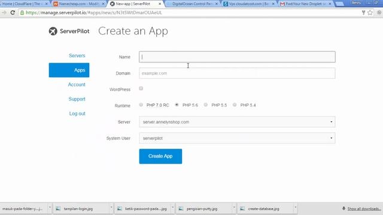
Task: Open a new browser tab
Action: tap(339, 4)
